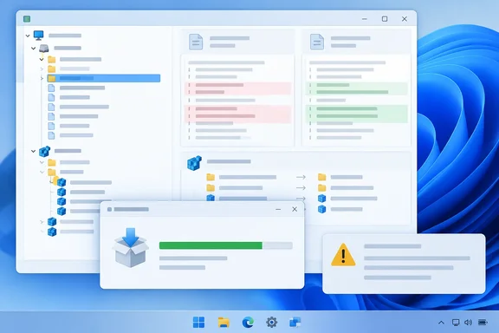
Task: Open the warning notification card
Action: click(404, 264)
